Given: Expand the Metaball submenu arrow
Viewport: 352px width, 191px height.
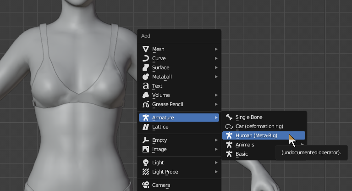Looking at the screenshot, I should tap(216, 77).
